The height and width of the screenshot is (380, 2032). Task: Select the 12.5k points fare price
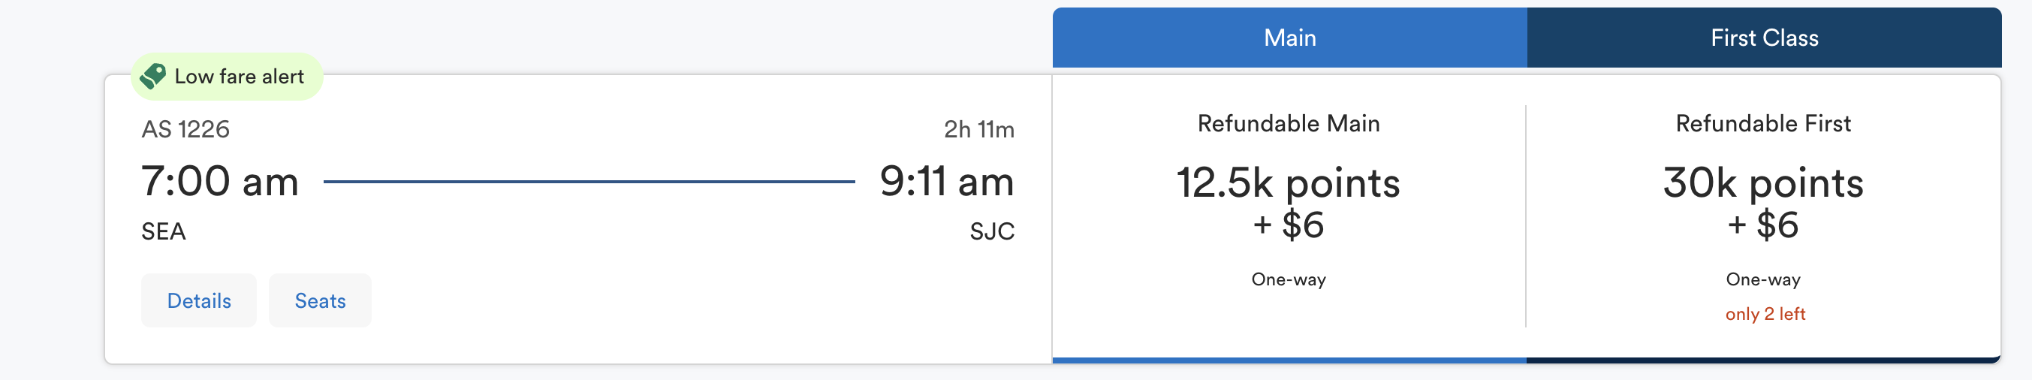click(x=1288, y=183)
